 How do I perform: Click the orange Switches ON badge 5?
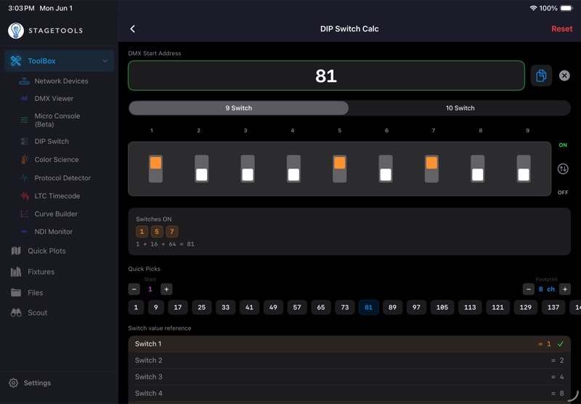point(157,232)
